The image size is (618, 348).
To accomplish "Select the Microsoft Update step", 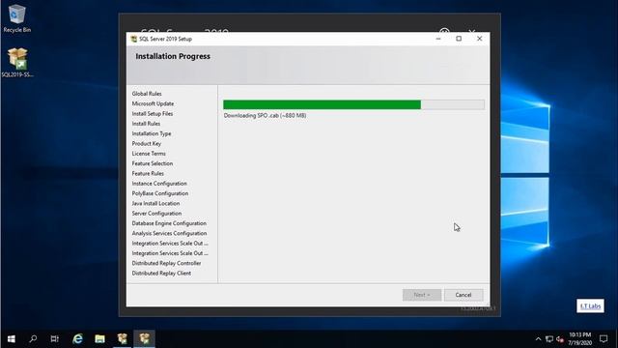I will click(x=153, y=103).
